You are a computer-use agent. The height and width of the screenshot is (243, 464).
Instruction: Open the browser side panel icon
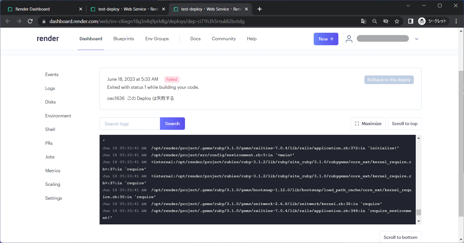click(x=411, y=21)
